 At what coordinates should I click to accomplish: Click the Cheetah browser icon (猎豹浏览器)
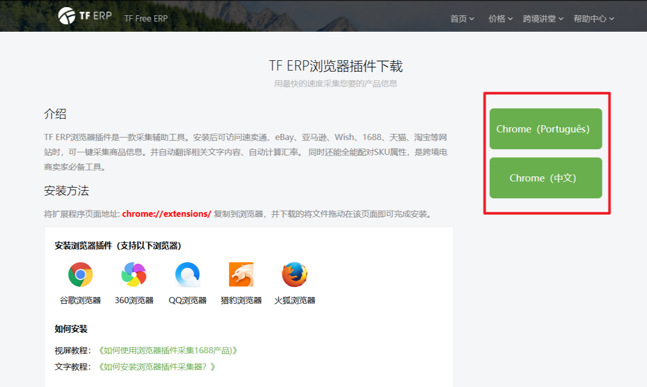tap(241, 275)
